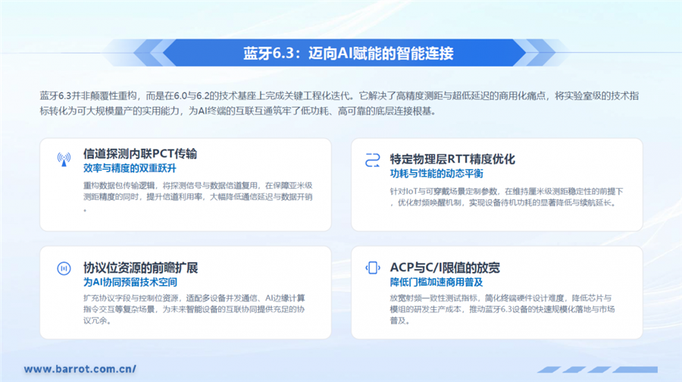Screen dimensions: 682x382
Task: Click the description starting 放宽射频一致性测试指标
Action: point(502,309)
